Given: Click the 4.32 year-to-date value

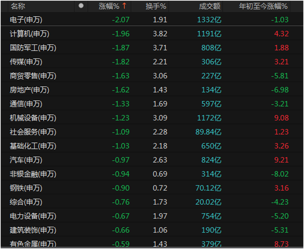Looking at the screenshot, I should tap(281, 34).
